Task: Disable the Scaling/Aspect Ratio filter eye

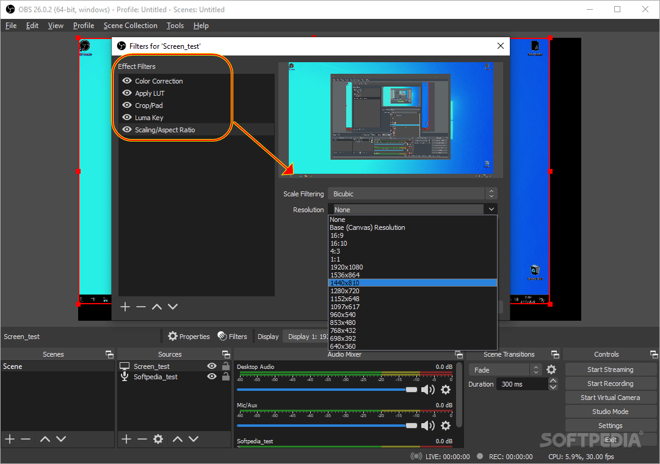Action: [127, 129]
